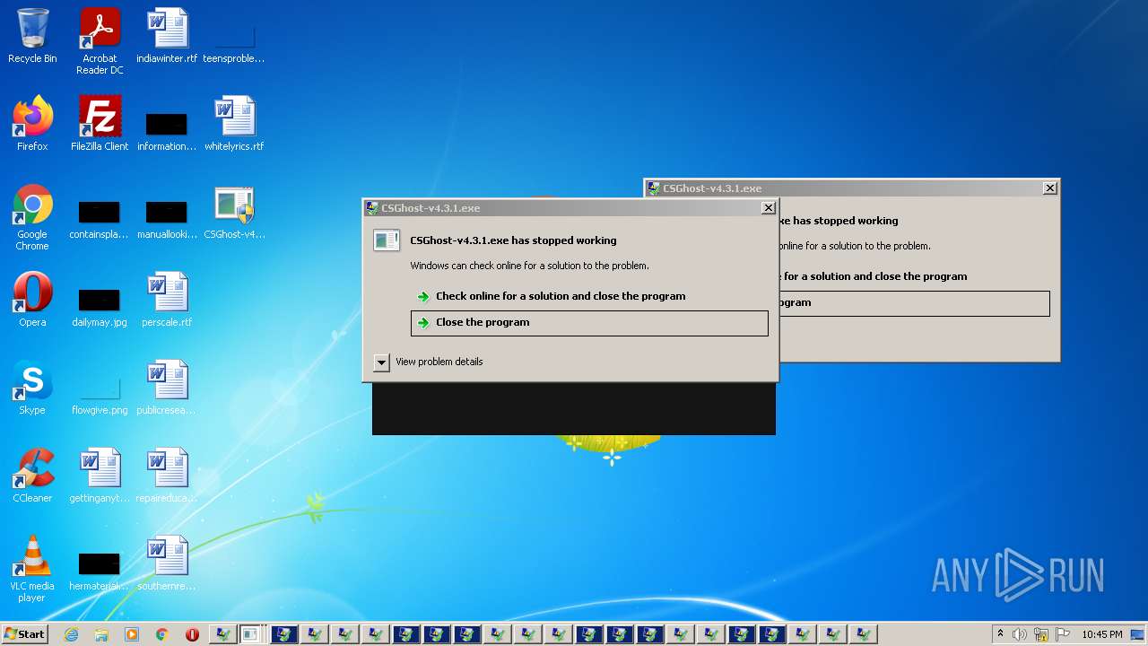Open Windows Explorer folder in taskbar
1148x646 pixels.
[x=101, y=634]
